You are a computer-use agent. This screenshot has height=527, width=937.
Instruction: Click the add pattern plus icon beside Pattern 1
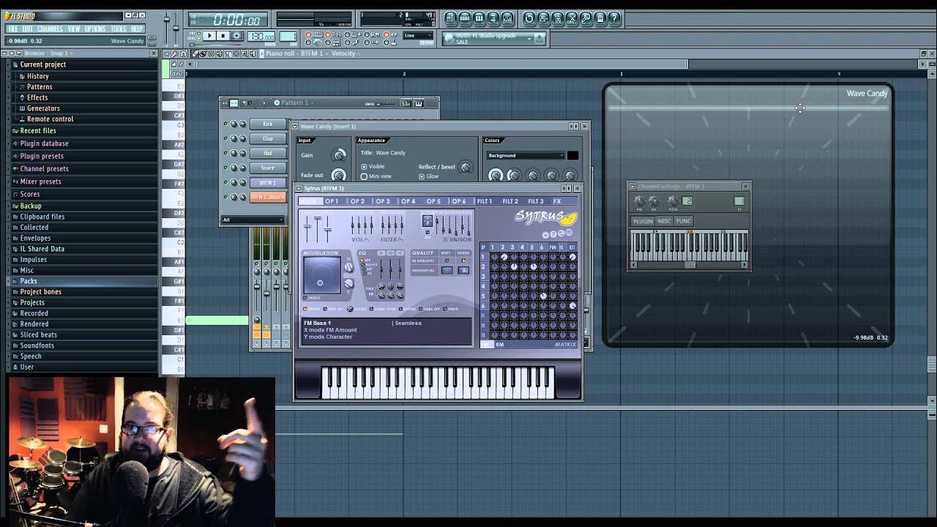[276, 102]
